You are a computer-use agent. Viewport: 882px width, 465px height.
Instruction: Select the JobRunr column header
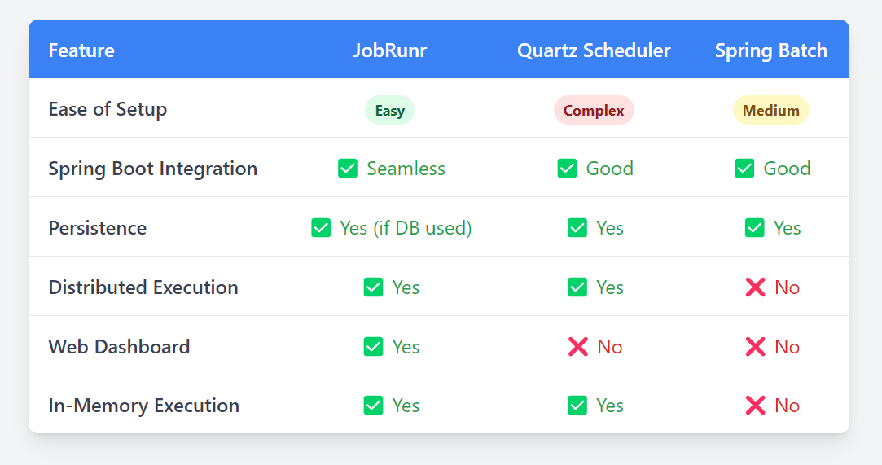[x=389, y=50]
